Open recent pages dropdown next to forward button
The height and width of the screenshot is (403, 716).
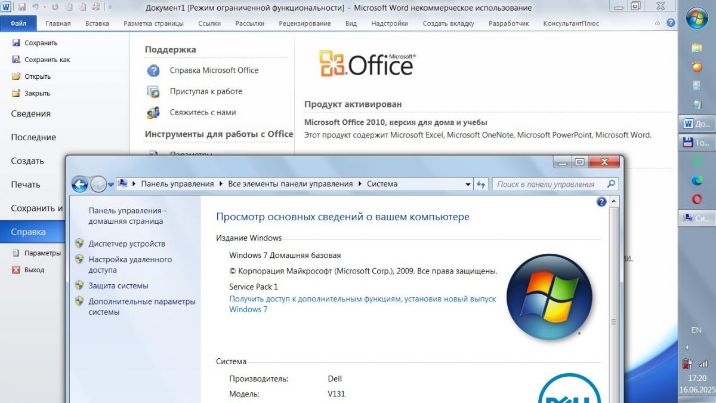111,184
